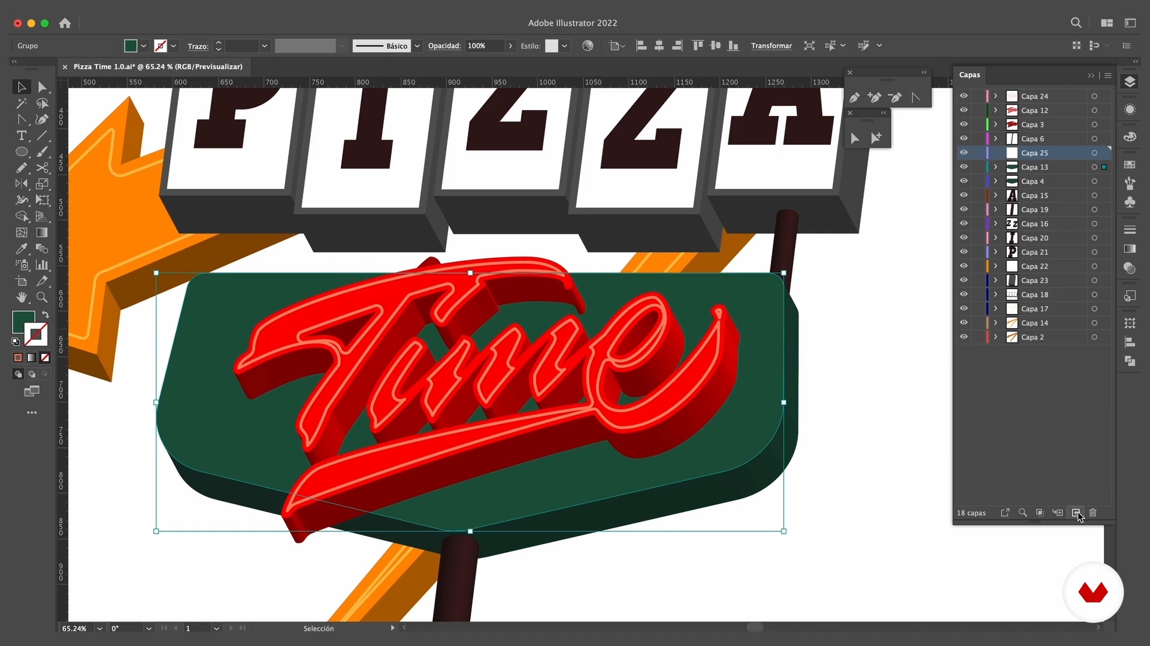This screenshot has height=646, width=1150.
Task: Toggle visibility of Capa 16
Action: [x=963, y=224]
